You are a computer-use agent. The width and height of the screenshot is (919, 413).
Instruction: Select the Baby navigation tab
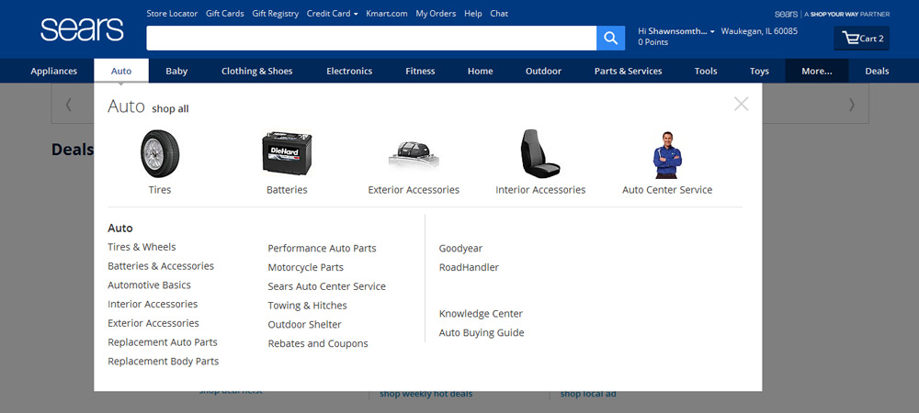pyautogui.click(x=176, y=71)
